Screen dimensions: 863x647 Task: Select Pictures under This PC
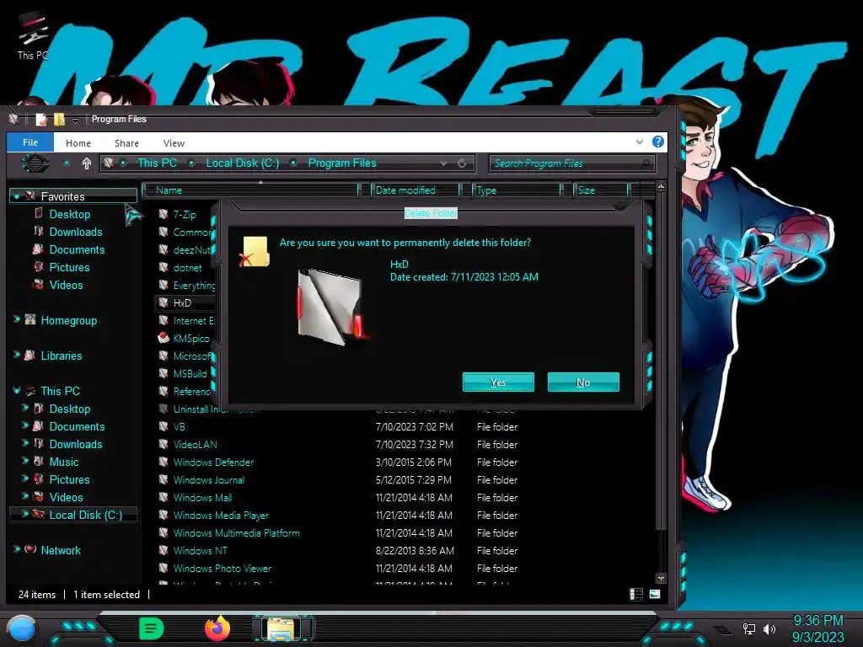(x=69, y=479)
